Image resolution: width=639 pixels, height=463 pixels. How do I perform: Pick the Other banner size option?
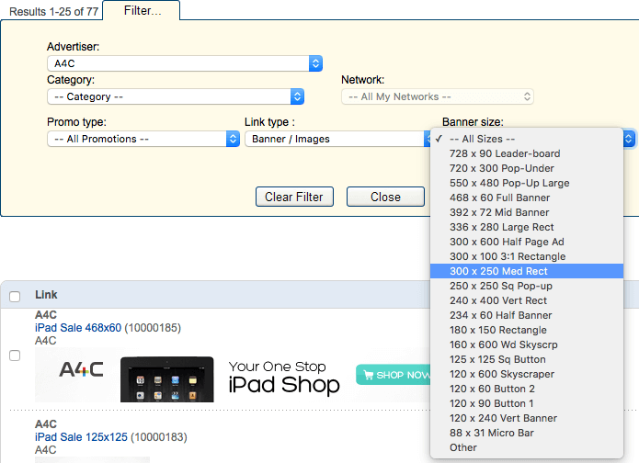point(463,447)
